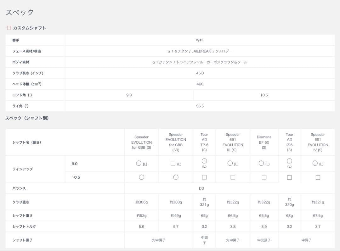Image resolution: width=340 pixels, height=251 pixels.
Task: Click the square mark for Diamana BF 60 (S) at 10.5
Action: [264, 177]
